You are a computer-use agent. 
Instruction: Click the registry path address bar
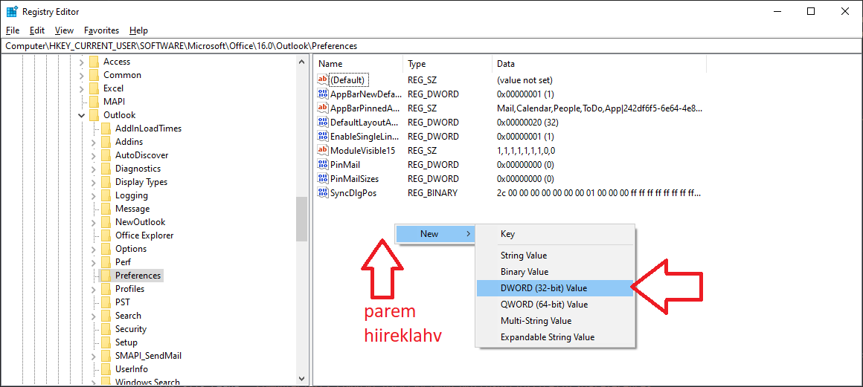(x=431, y=46)
